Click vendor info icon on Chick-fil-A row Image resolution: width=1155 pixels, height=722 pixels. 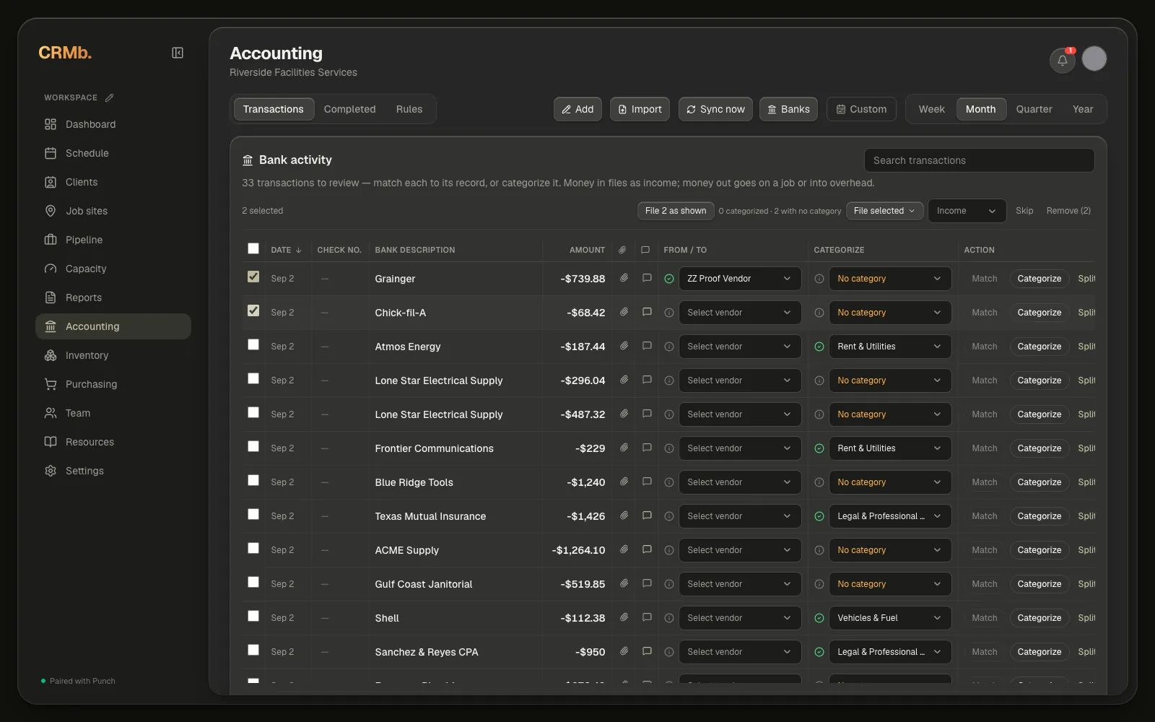669,313
